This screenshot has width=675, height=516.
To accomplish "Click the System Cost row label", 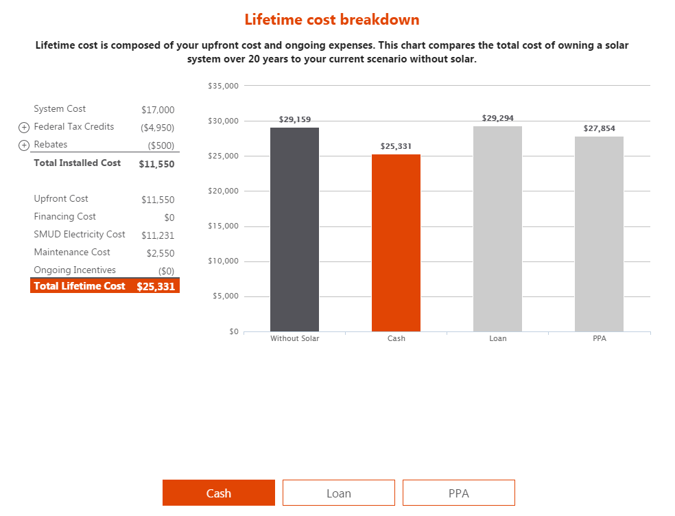I will pos(60,109).
